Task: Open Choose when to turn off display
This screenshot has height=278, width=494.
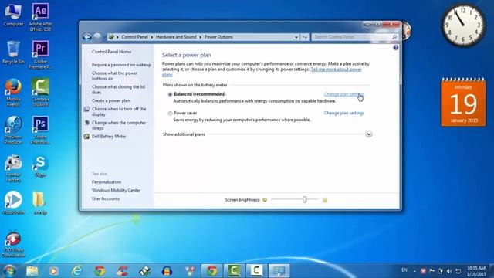Action: point(119,111)
